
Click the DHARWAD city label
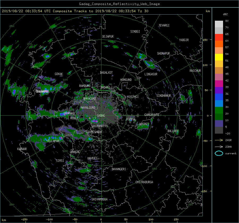click(69, 113)
